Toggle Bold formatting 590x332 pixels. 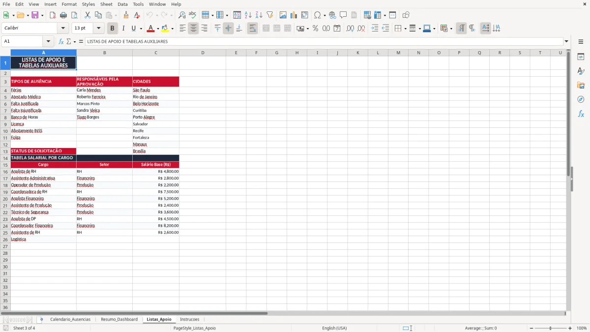click(113, 29)
